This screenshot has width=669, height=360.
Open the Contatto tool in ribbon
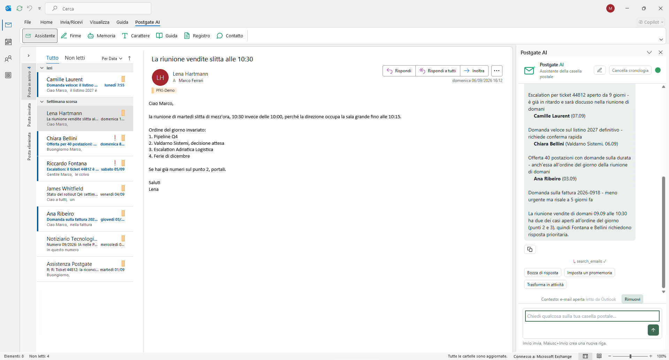click(230, 36)
